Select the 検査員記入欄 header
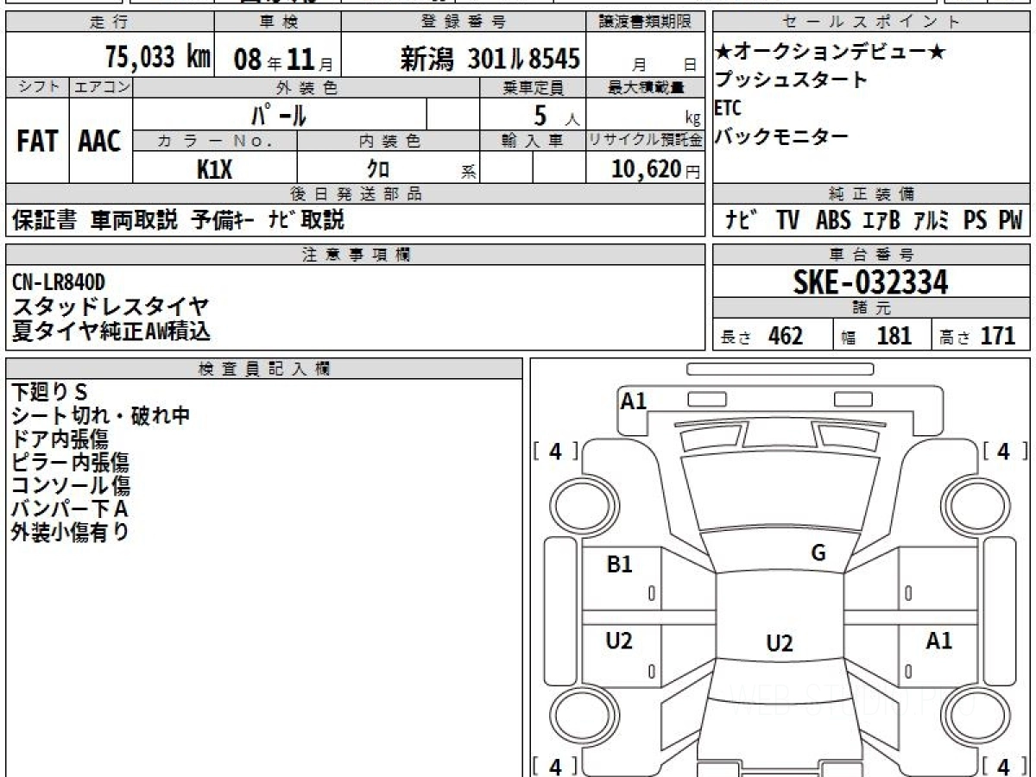Viewport: 1036px width, 777px height. [264, 369]
